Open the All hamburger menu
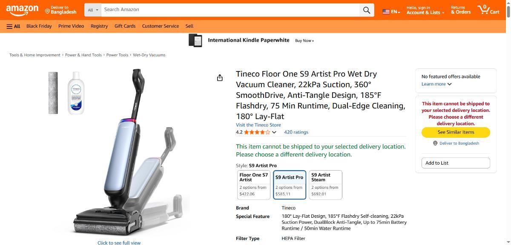The image size is (511, 245). pyautogui.click(x=13, y=26)
